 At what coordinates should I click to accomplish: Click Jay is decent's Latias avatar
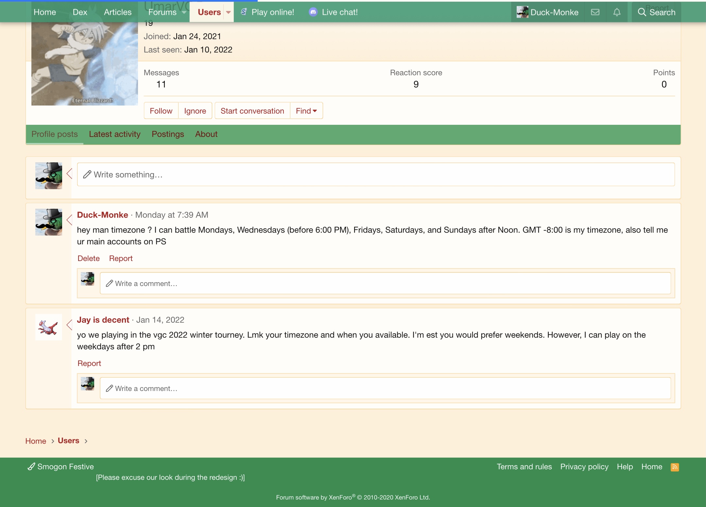(49, 327)
